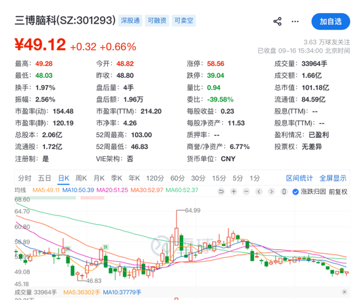Click the volume MA5:36302手 indicator
This screenshot has width=362, height=300.
(82, 292)
